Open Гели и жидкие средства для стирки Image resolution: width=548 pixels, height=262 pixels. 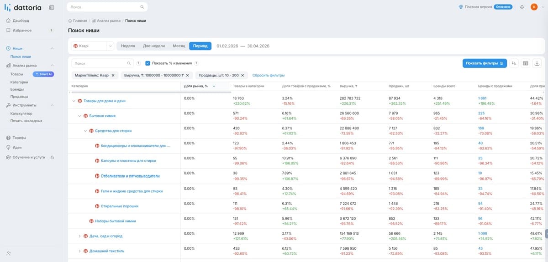click(132, 191)
